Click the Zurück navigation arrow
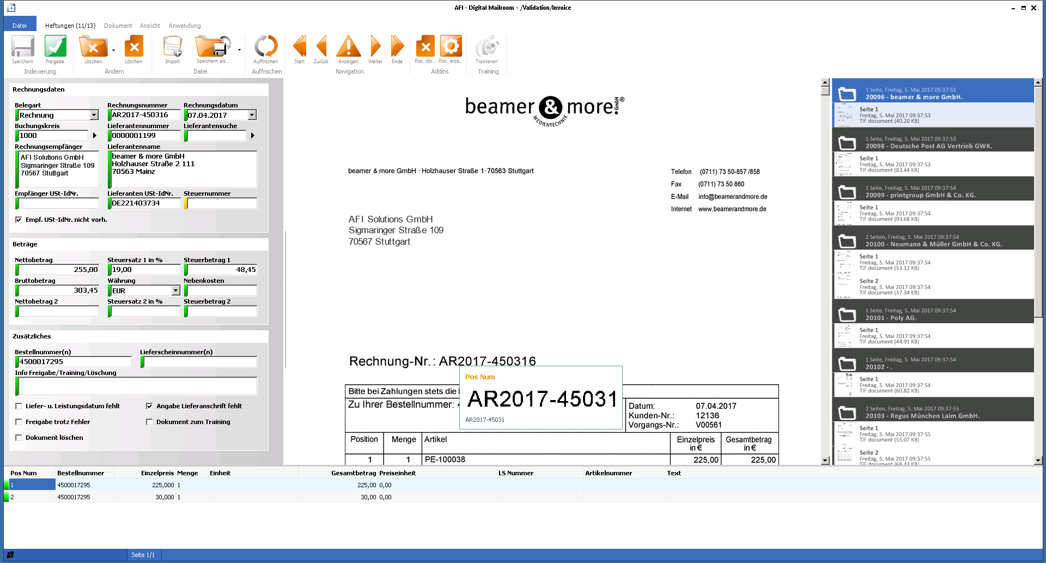The image size is (1046, 563). [321, 47]
